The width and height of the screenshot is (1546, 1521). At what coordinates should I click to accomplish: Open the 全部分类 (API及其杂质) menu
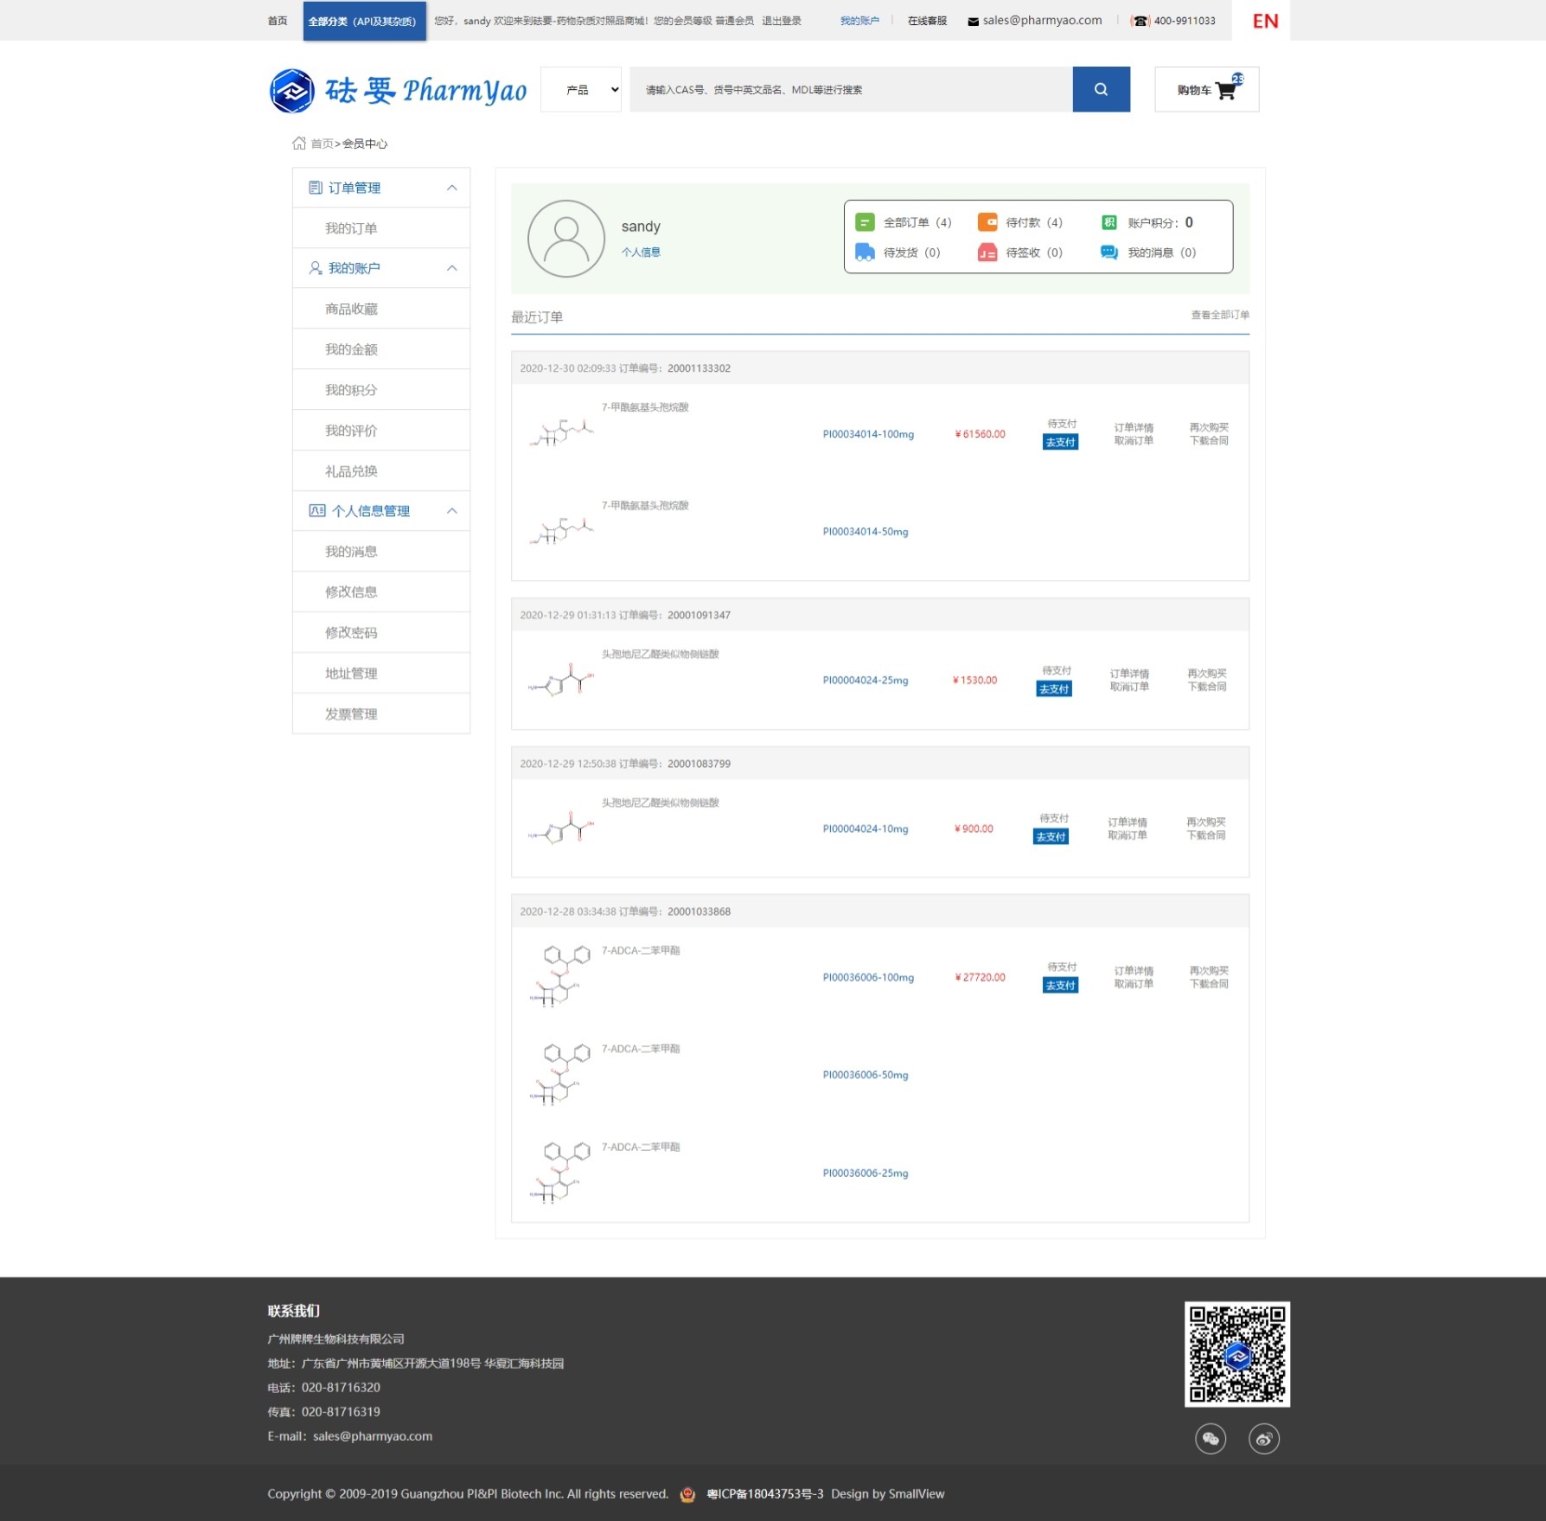364,21
